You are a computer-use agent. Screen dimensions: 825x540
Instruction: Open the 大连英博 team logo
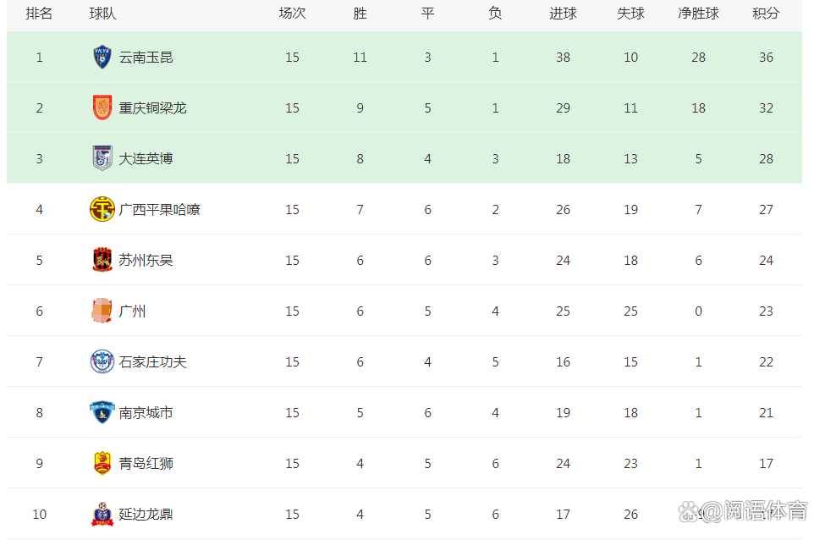(x=102, y=158)
